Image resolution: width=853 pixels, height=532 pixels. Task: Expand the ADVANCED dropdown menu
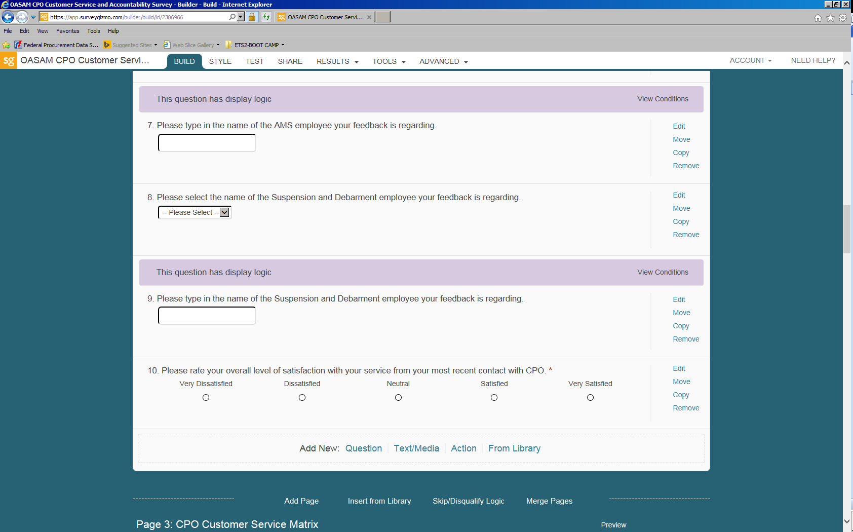coord(443,61)
